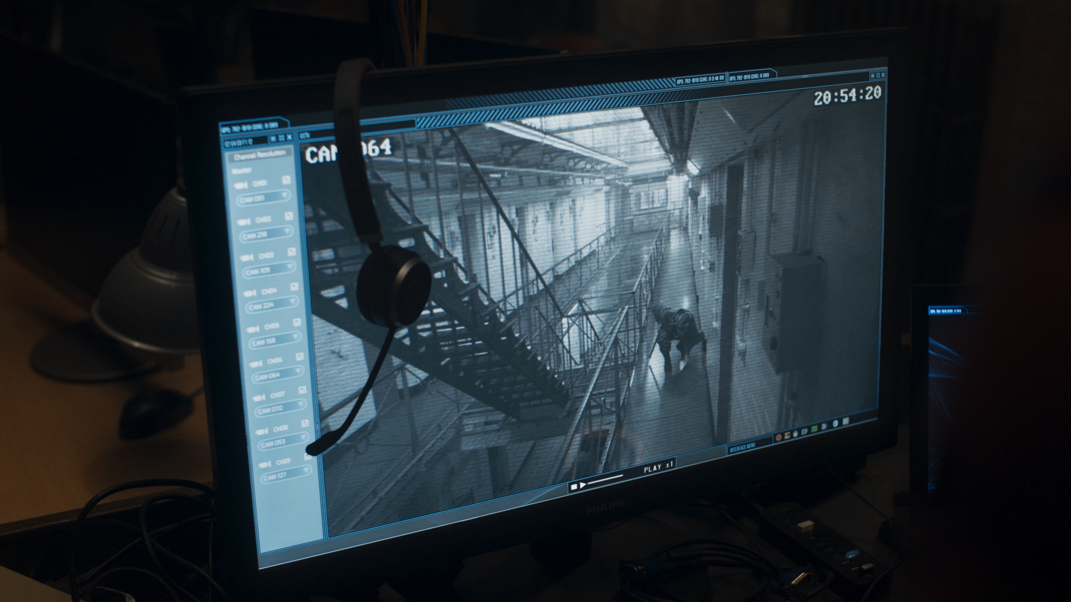1071x602 pixels.
Task: Open the CAM 158 dropdown
Action: pos(276,340)
